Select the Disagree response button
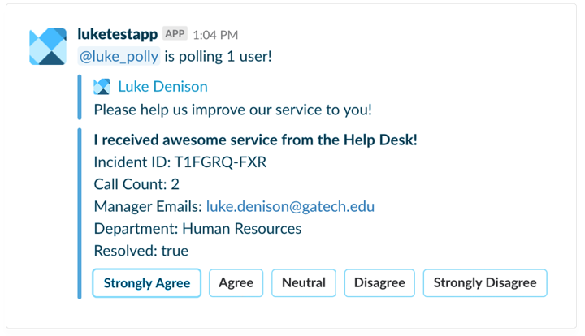This screenshot has height=336, width=585. pos(379,283)
